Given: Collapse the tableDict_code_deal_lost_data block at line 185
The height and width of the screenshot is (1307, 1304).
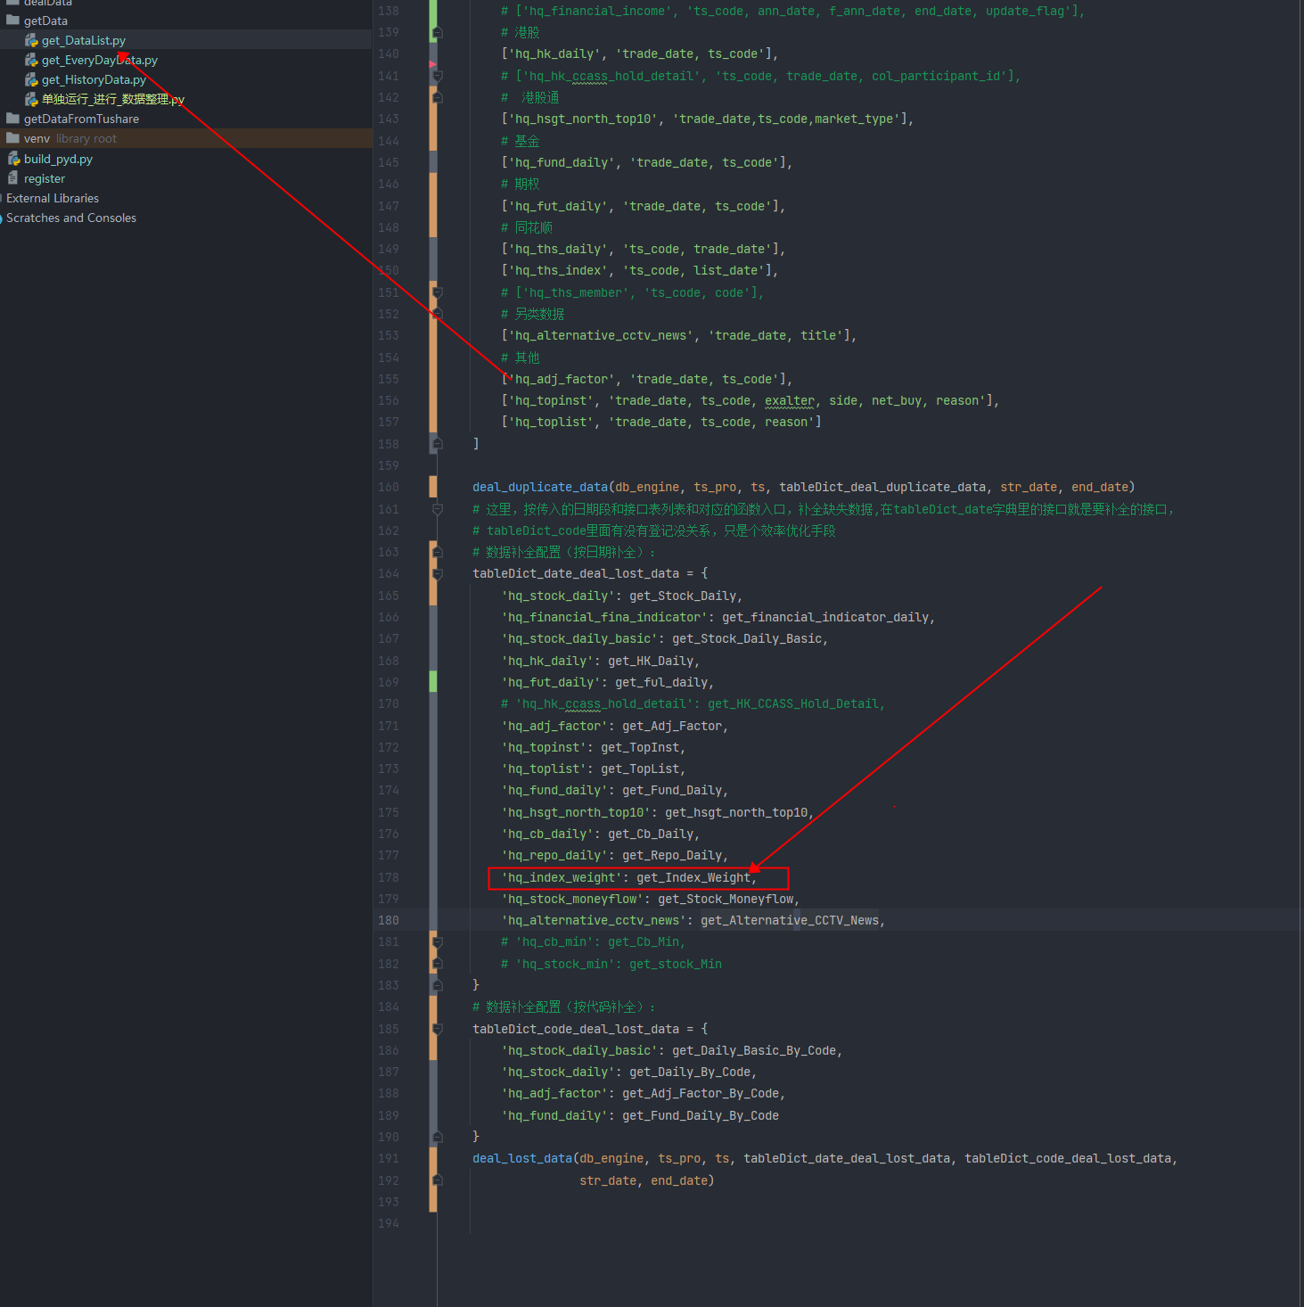Looking at the screenshot, I should [438, 1029].
